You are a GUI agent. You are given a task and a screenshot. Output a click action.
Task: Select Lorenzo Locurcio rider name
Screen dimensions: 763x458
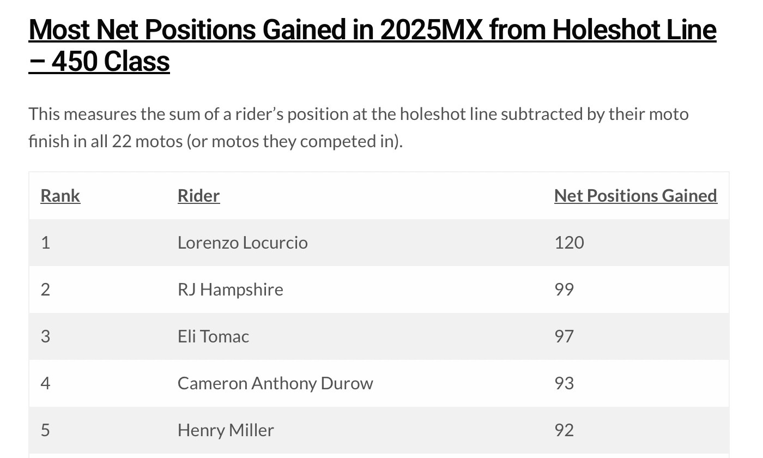[x=243, y=243]
